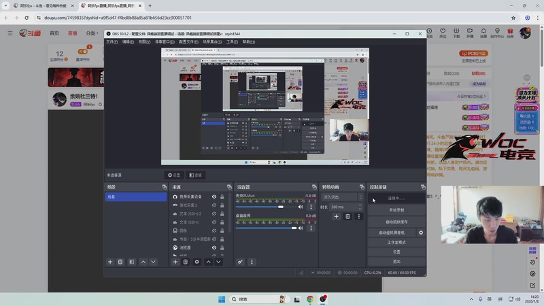
Task: Delete selected source with Sources trash icon
Action: [185, 262]
